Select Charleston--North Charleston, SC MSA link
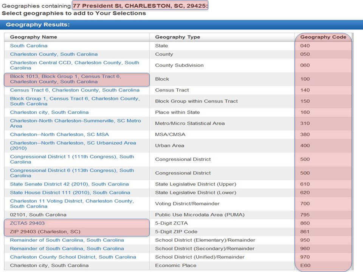The image size is (363, 272). click(59, 134)
